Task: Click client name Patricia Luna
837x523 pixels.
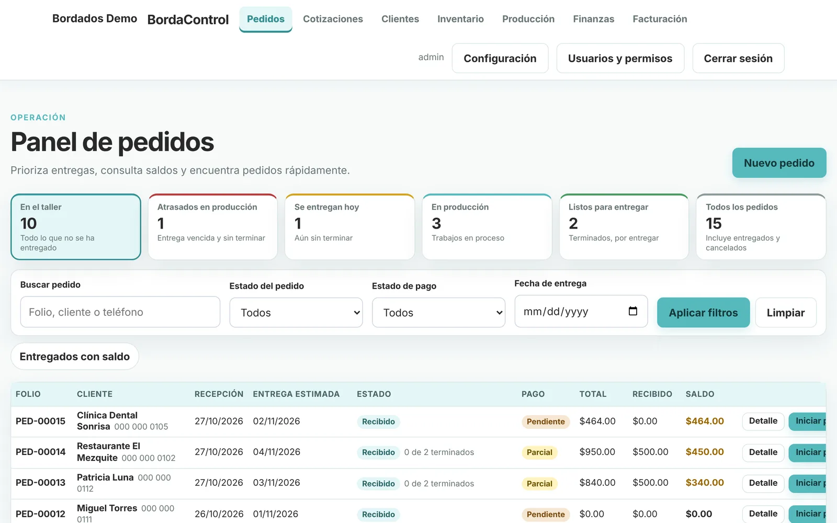Action: coord(105,477)
